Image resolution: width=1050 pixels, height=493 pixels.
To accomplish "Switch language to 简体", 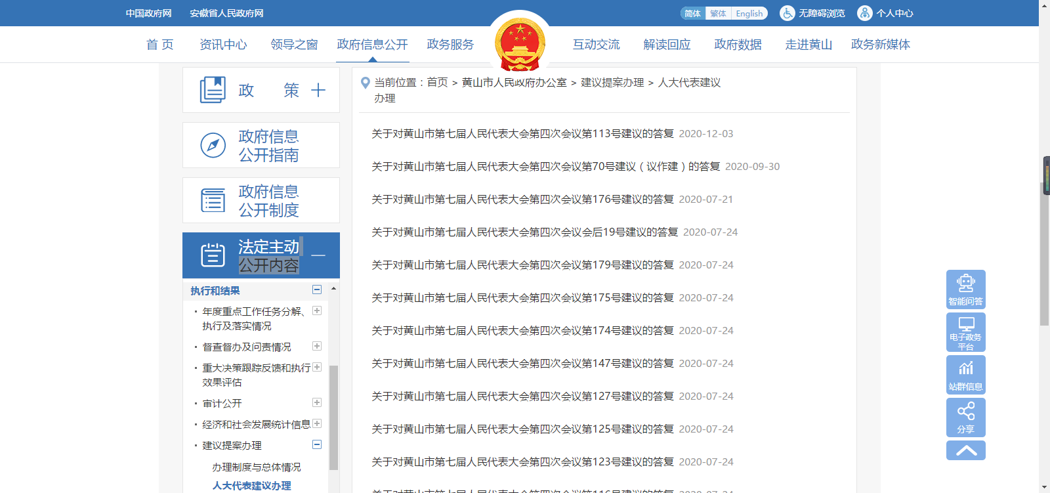I will 692,13.
